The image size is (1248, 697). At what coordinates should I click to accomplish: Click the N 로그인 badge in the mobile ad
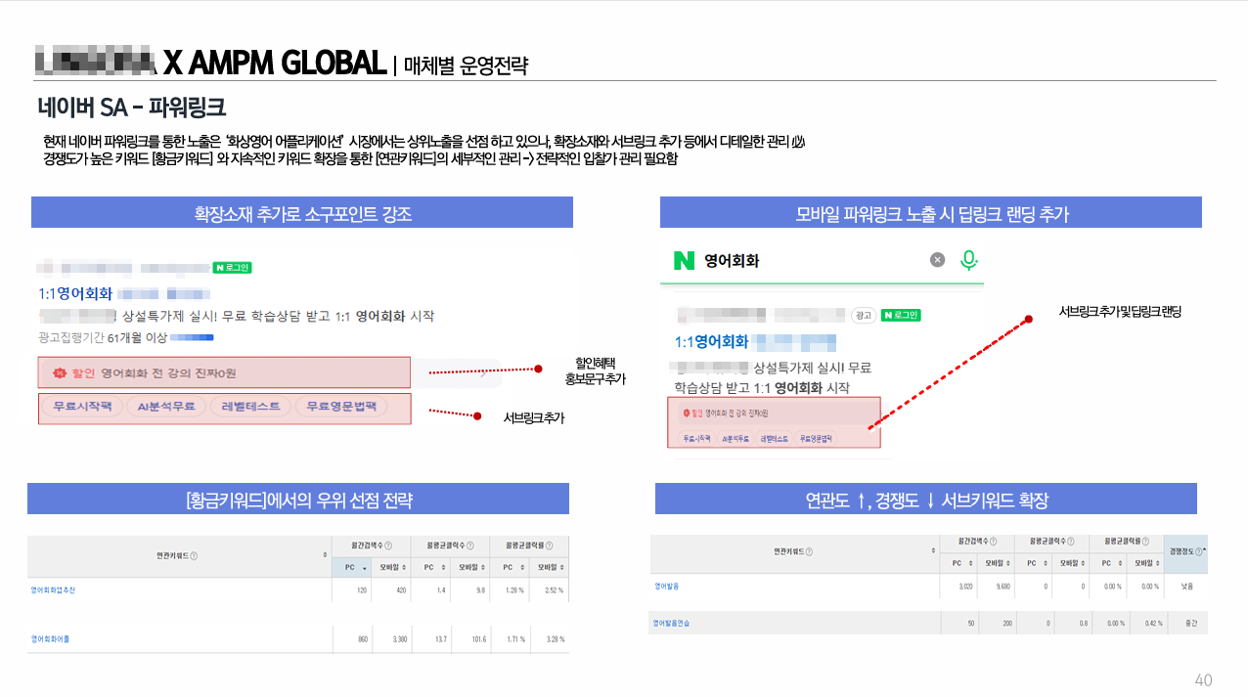(x=901, y=315)
